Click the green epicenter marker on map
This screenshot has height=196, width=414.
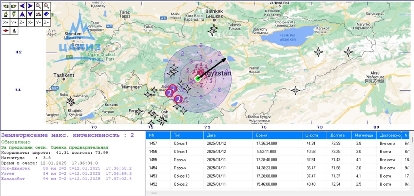pyautogui.click(x=198, y=78)
